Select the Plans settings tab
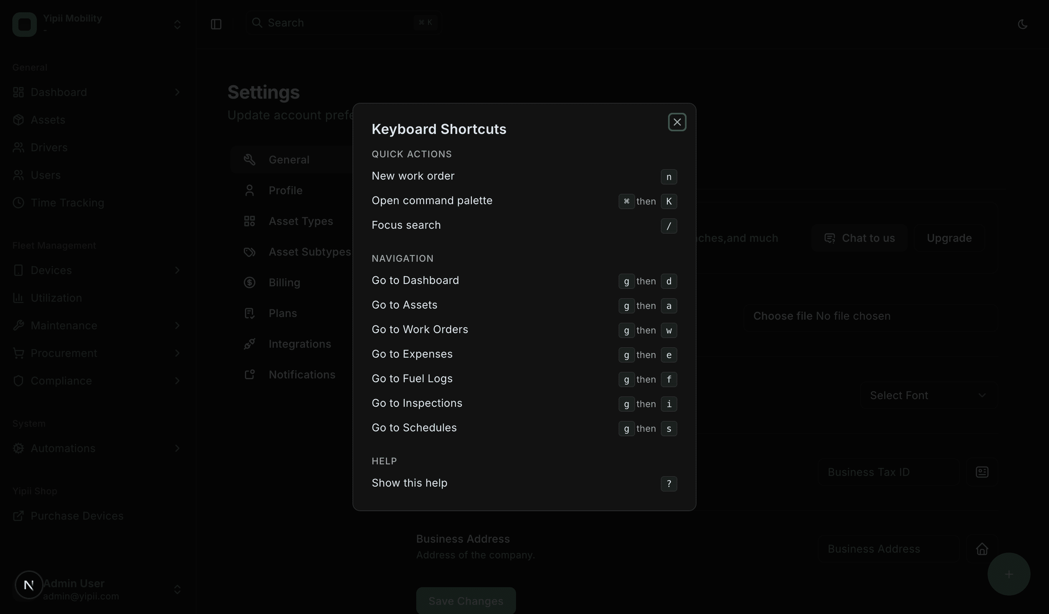Screen dimensions: 1049x614 point(291,313)
